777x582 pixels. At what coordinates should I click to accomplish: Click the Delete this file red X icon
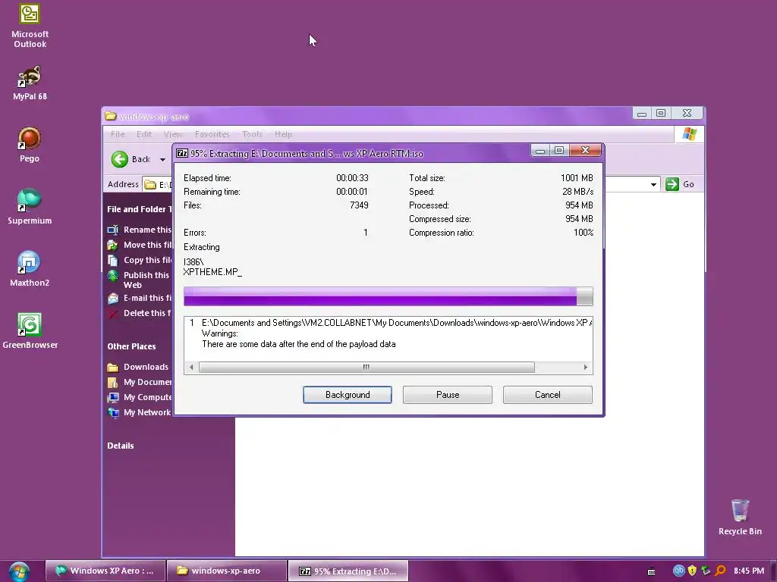click(113, 313)
